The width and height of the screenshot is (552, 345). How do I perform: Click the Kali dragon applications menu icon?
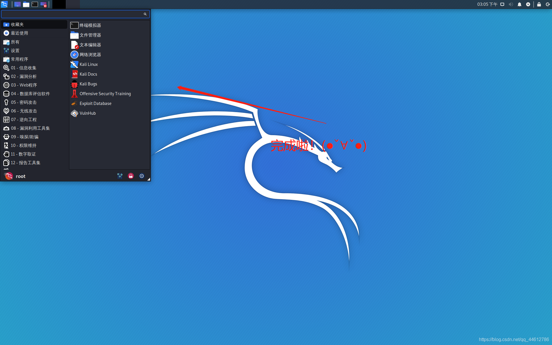(4, 4)
